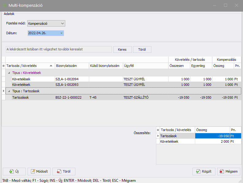This screenshot has height=183, width=243.
Task: Open the Dátum calendar dropdown arrow
Action: pyautogui.click(x=61, y=33)
